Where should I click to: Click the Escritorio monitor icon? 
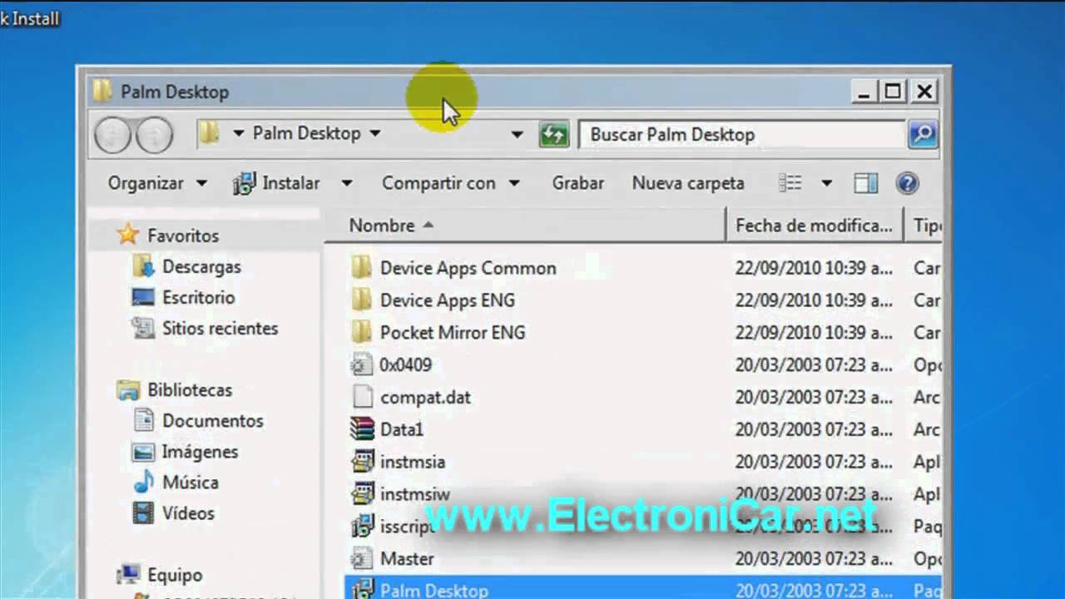(x=143, y=297)
